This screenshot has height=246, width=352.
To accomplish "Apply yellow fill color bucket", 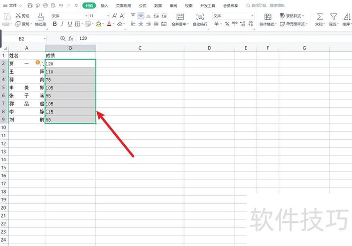I will point(99,24).
